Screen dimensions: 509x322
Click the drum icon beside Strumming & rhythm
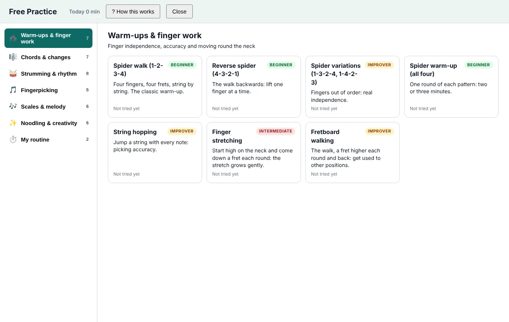click(13, 74)
